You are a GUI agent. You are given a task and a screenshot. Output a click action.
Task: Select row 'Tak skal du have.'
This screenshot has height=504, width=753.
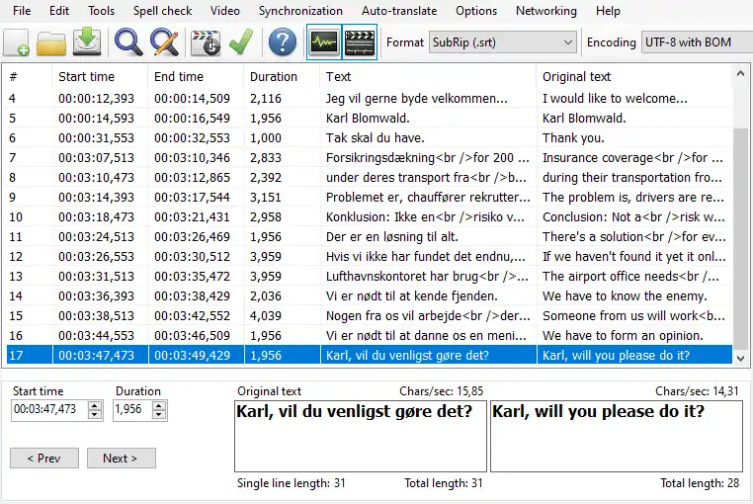370,138
